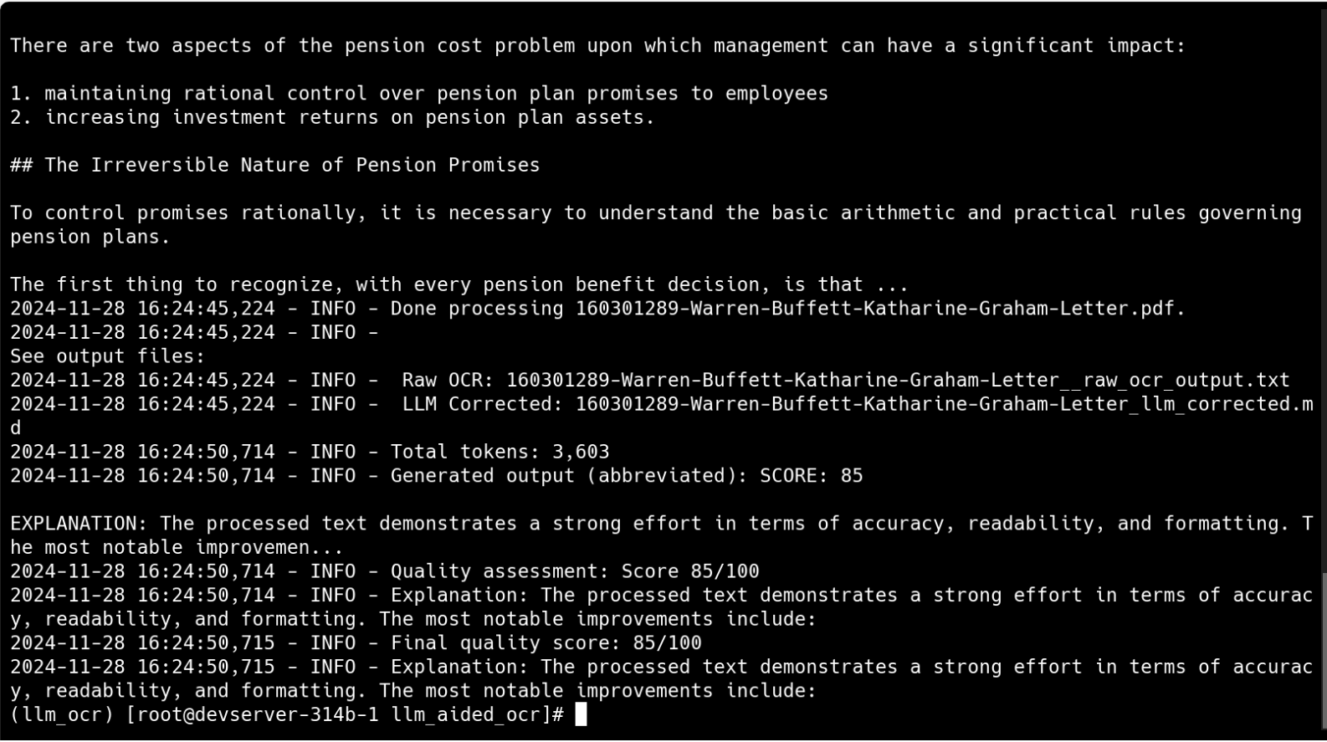This screenshot has width=1327, height=742.
Task: Click the raw_ocr_output.txt filename
Action: (898, 380)
